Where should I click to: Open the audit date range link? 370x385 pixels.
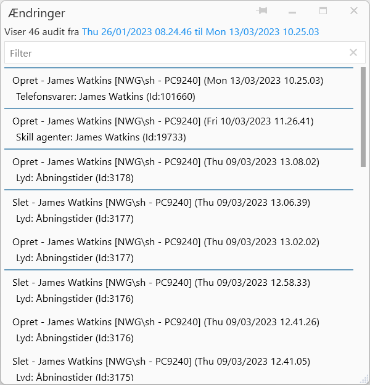pyautogui.click(x=200, y=32)
